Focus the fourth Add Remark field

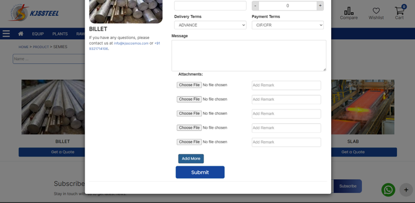click(x=287, y=128)
